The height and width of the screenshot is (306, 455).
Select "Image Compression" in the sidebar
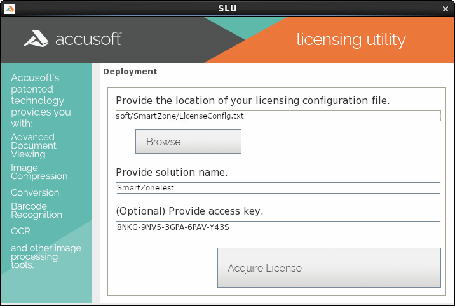pyautogui.click(x=39, y=172)
